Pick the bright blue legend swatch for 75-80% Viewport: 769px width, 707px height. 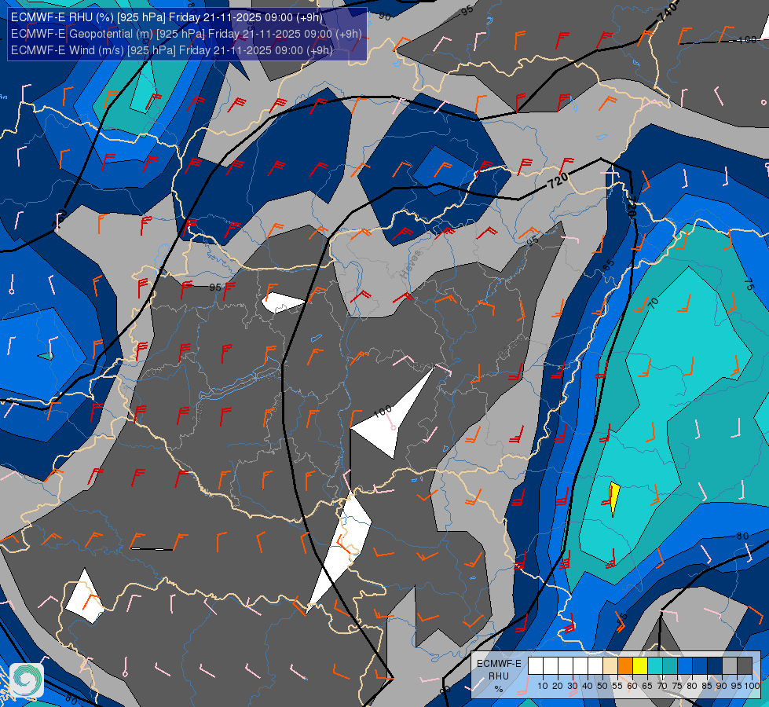[685, 666]
